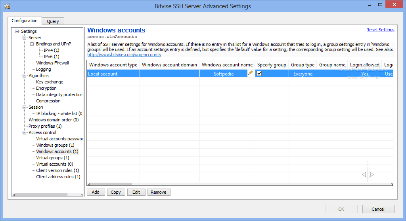The height and width of the screenshot is (221, 406).
Task: Click the Cancel button
Action: [x=378, y=209]
